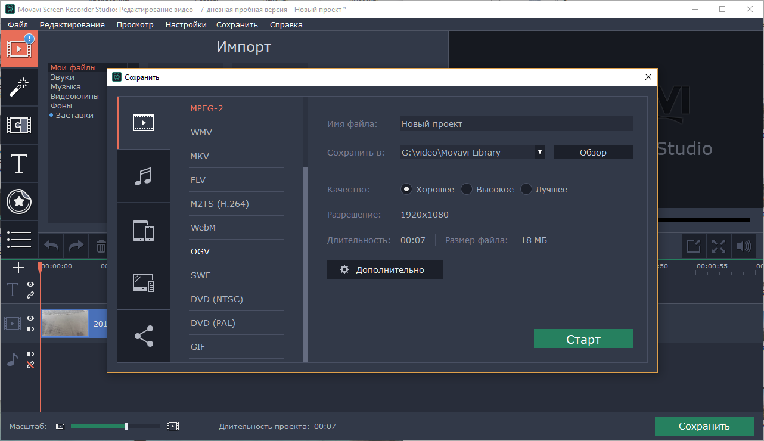Toggle visibility of the title track
This screenshot has width=764, height=441.
[30, 285]
